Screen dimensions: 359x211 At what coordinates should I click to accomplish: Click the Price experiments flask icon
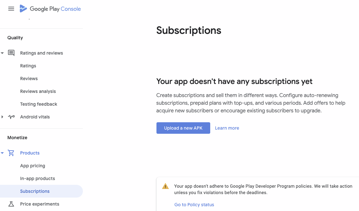[11, 204]
